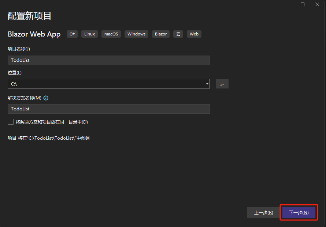
Task: Click the browse "..." button next to 位置
Action: (222, 84)
